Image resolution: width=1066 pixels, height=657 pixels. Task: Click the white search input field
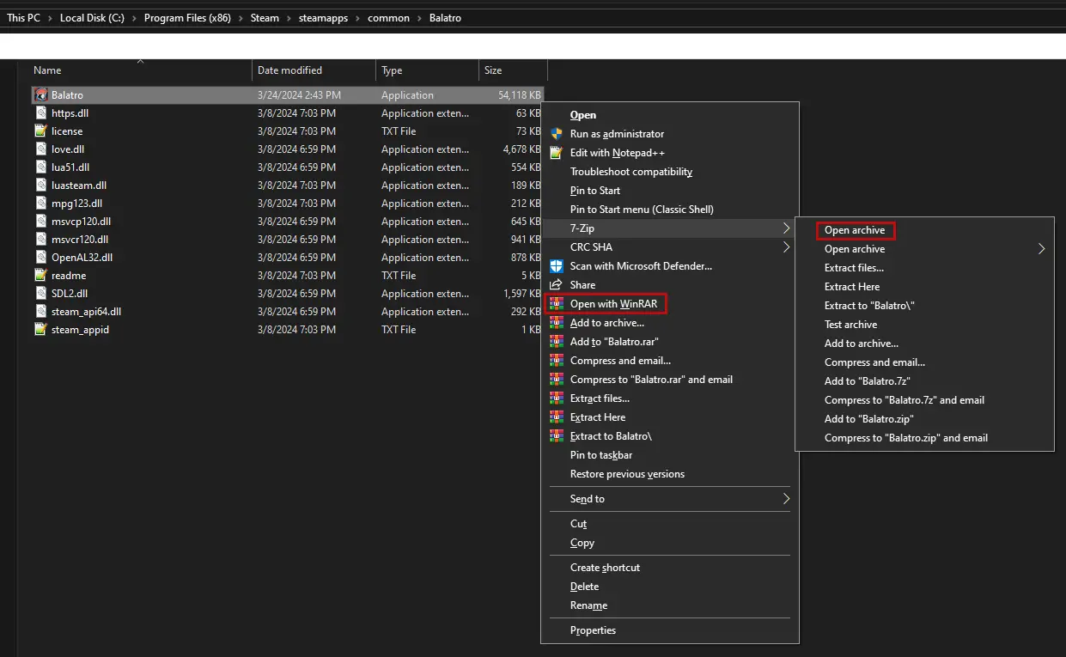[533, 46]
